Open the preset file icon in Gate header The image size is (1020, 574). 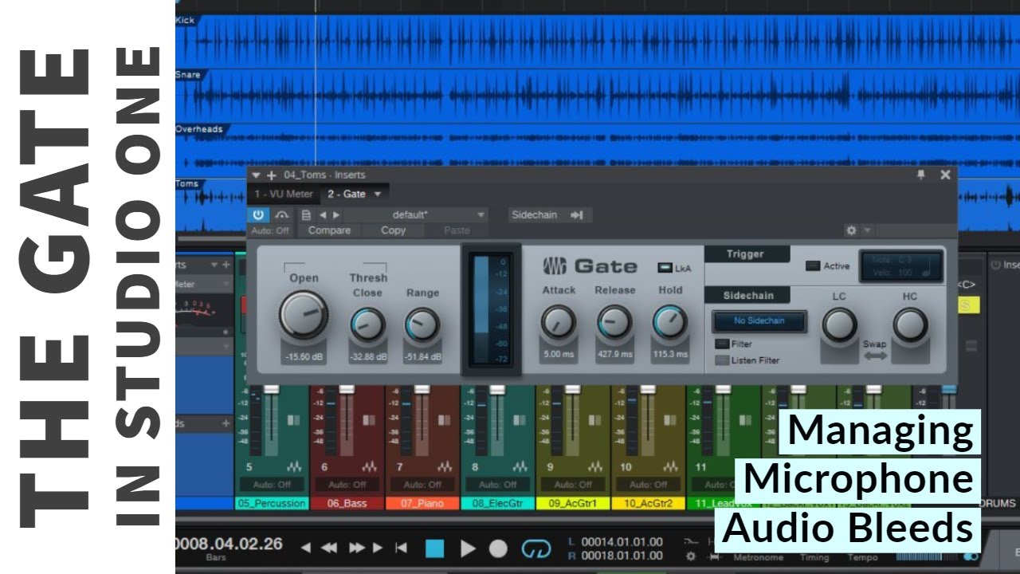[306, 215]
